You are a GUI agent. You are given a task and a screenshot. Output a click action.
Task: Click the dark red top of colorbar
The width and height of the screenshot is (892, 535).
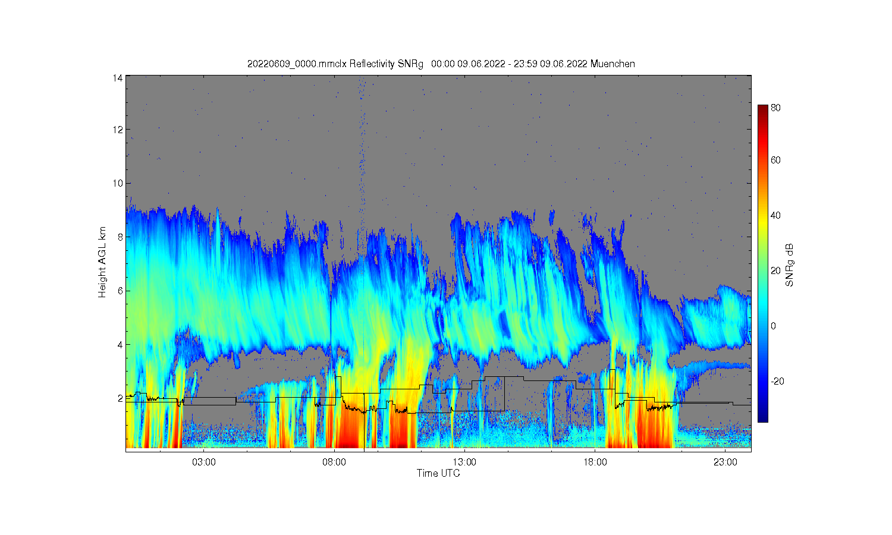pyautogui.click(x=763, y=109)
